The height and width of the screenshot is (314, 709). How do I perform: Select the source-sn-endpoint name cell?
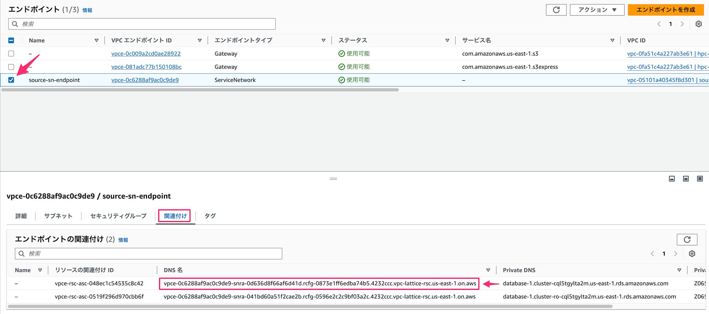tap(54, 80)
